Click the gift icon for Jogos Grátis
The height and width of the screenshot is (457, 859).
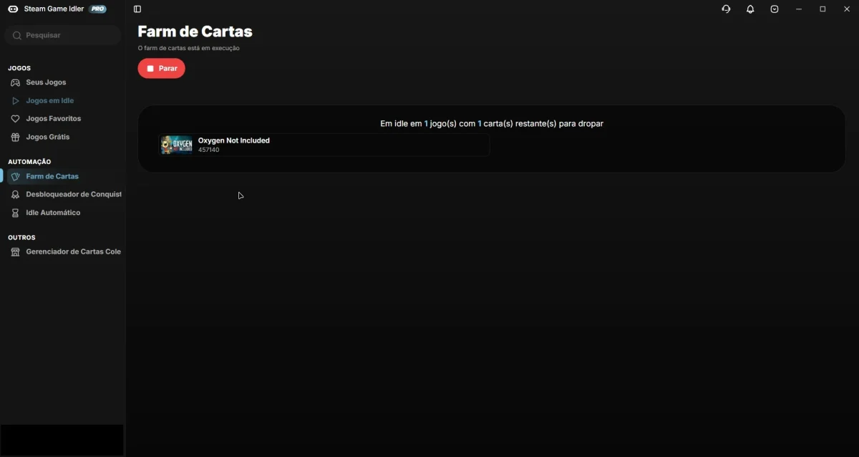15,138
